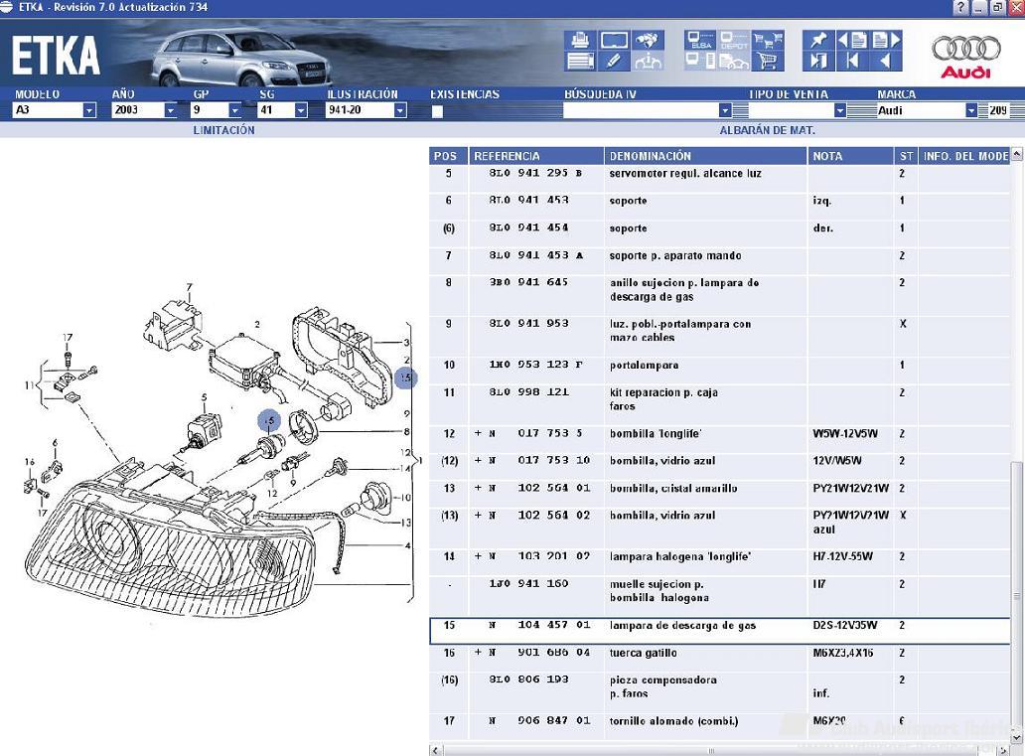Click the Referencia column header

507,156
